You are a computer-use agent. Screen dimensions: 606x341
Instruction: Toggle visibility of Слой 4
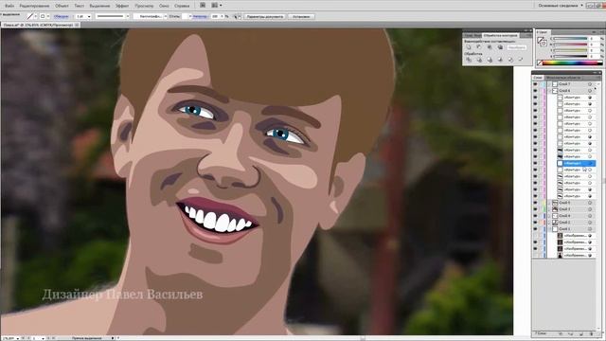coord(535,216)
